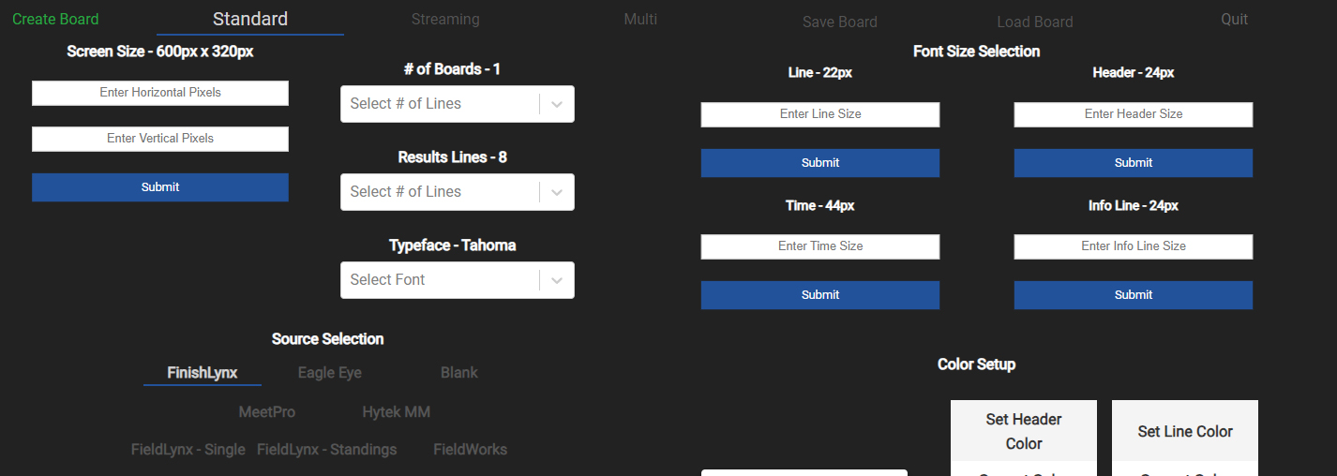The image size is (1337, 476).
Task: Click the Set Header Color swatch button
Action: click(x=1024, y=431)
